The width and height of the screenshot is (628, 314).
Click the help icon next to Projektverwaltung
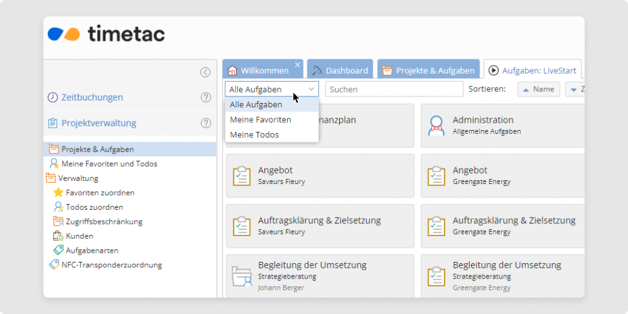pos(206,123)
